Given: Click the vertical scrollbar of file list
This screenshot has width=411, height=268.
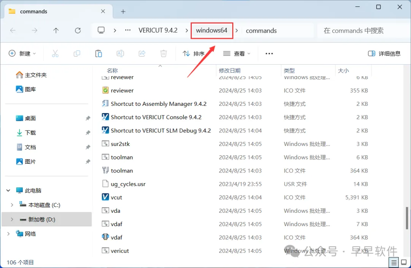Looking at the screenshot, I should (x=406, y=218).
